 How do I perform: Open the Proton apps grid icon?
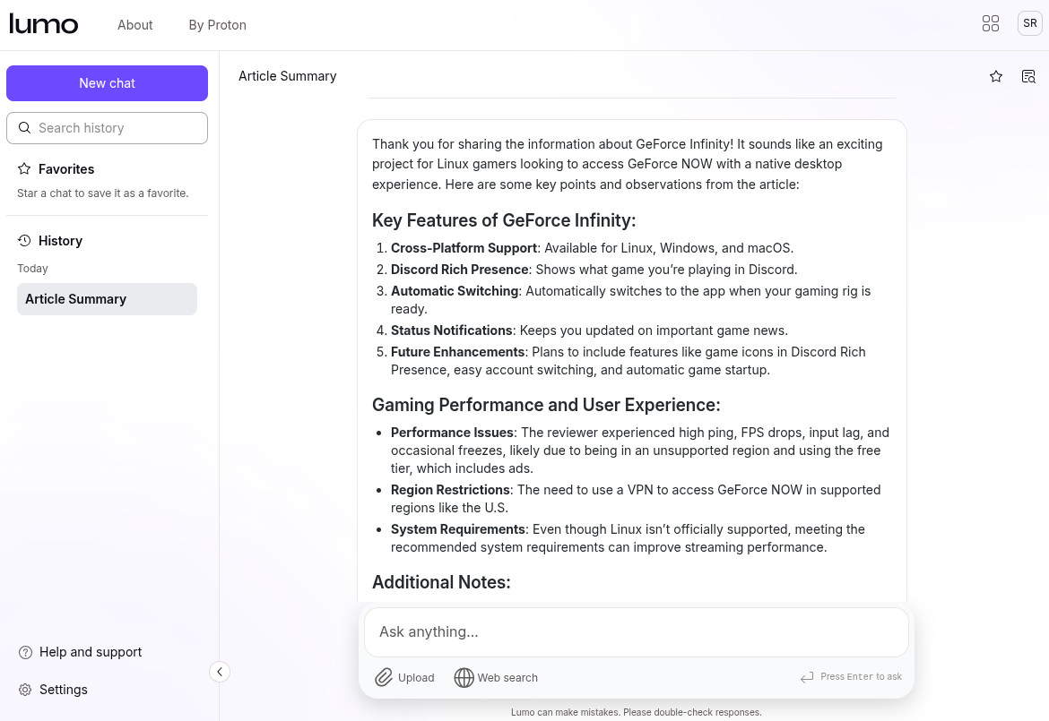991,24
